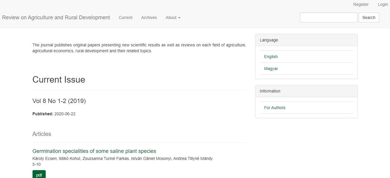Viewport: 390px width, 178px height.
Task: Open the Register link
Action: 361,4
